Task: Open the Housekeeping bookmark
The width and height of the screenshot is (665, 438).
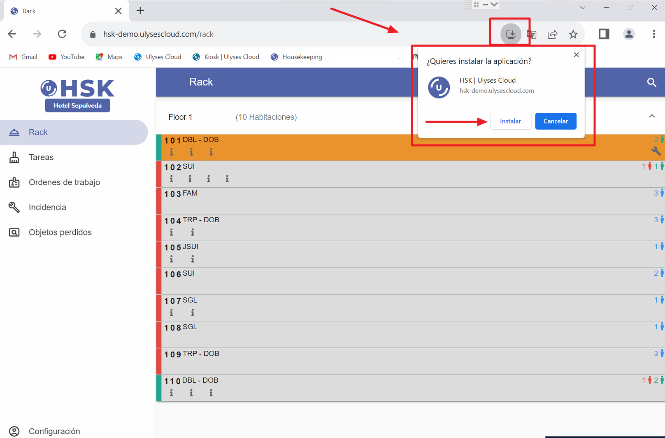Action: (x=296, y=57)
